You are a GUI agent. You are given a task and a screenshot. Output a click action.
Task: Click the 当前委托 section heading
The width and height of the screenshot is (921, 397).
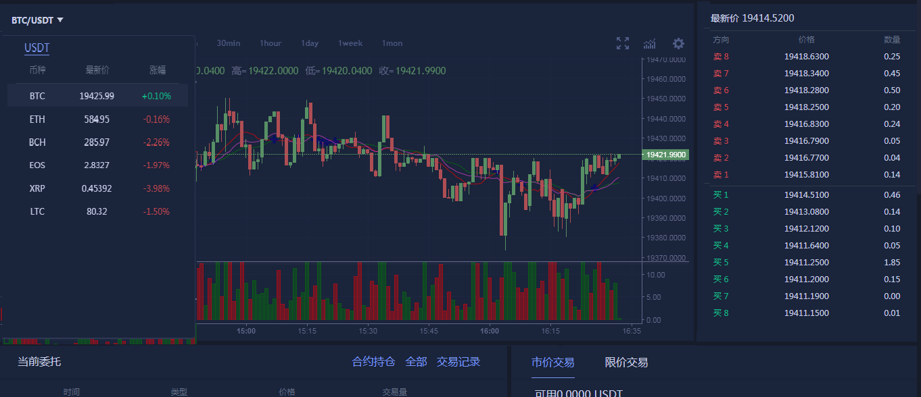39,362
